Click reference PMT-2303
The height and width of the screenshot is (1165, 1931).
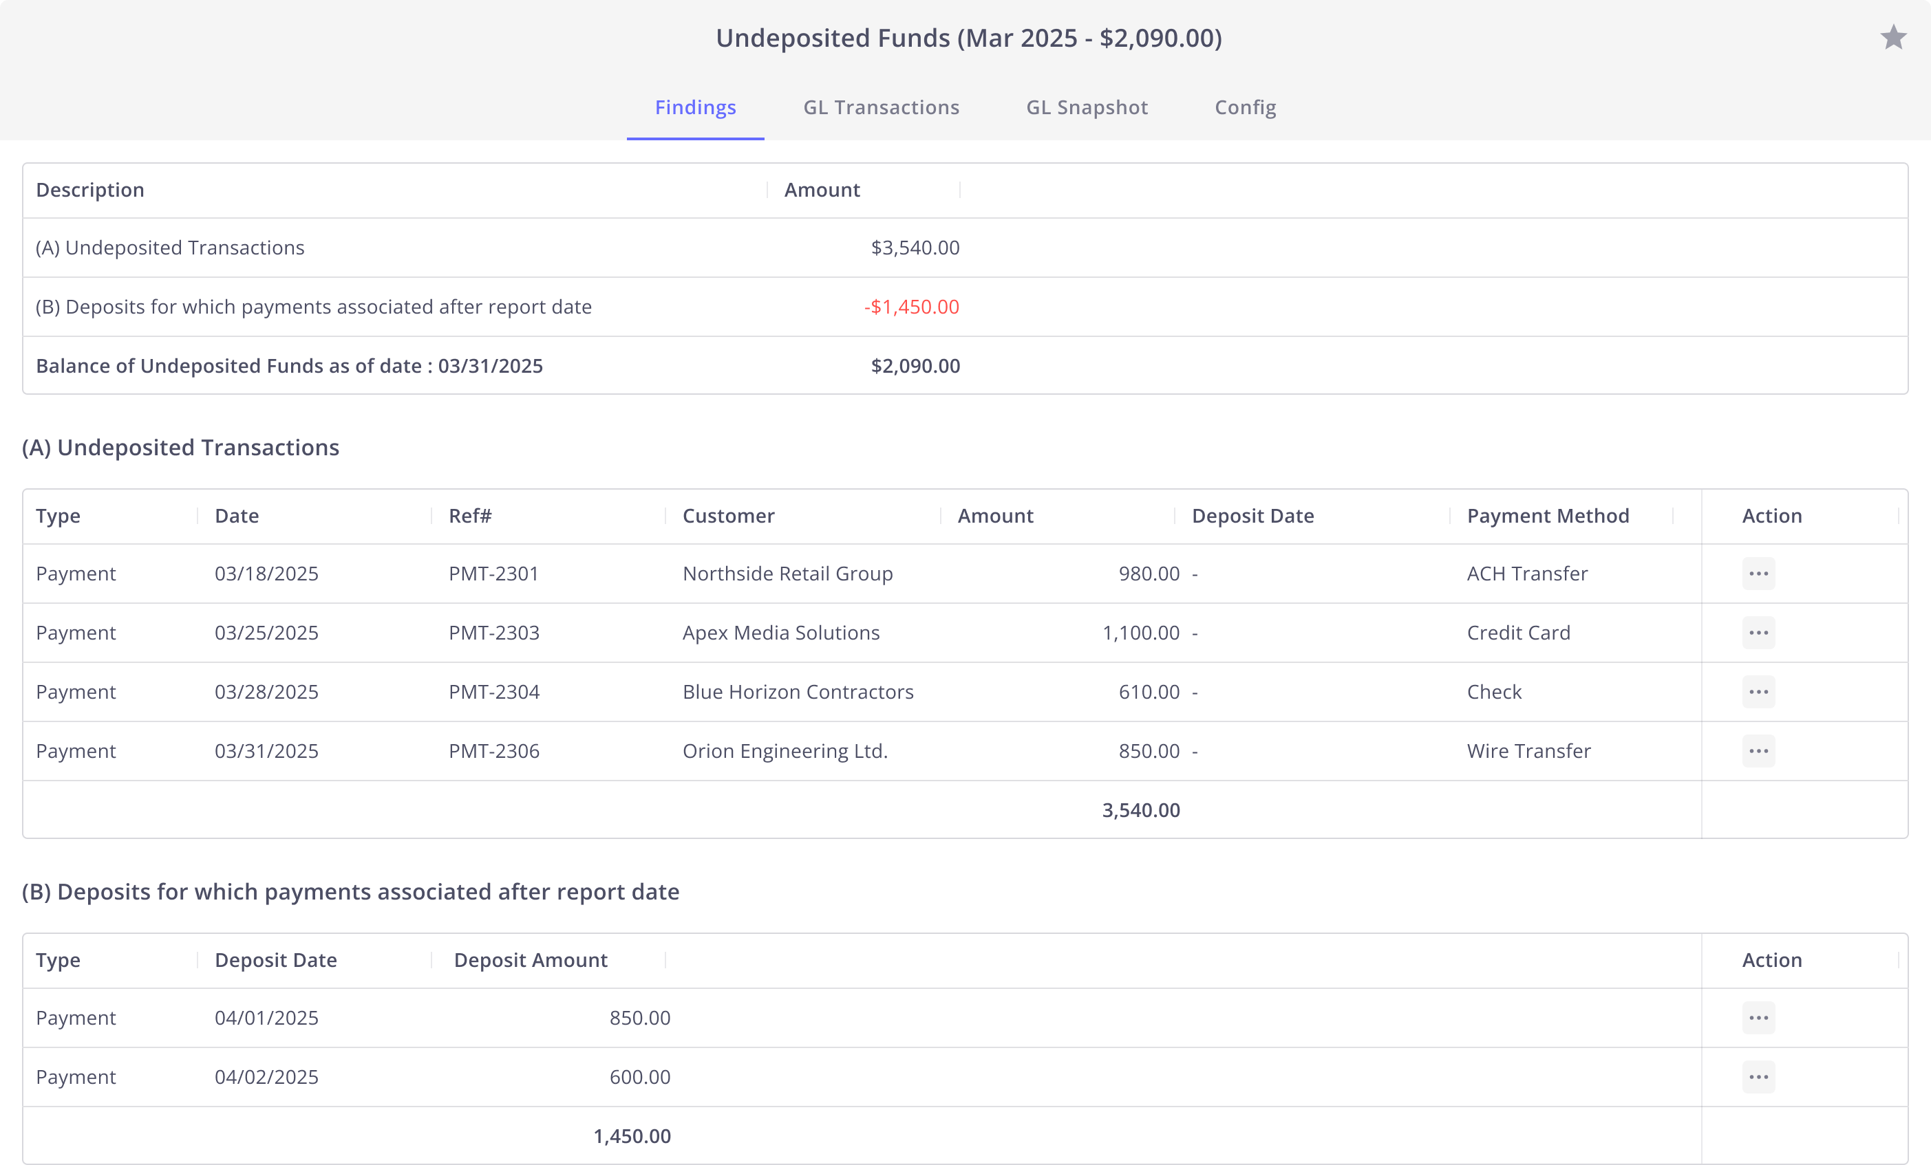click(493, 633)
